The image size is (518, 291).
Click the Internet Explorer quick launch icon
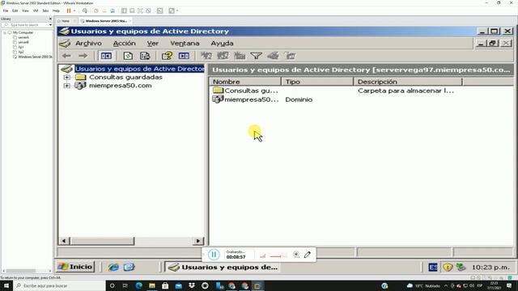pos(113,267)
